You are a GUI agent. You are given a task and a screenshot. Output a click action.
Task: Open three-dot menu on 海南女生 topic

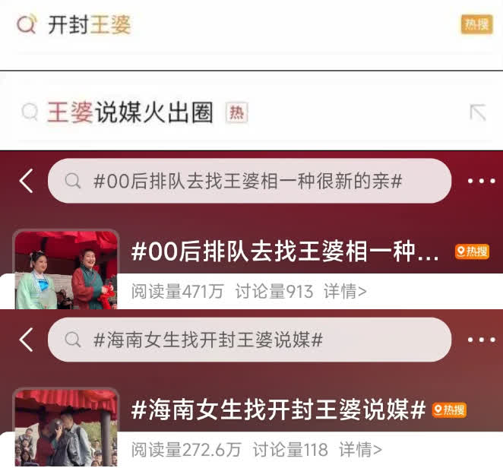481,340
